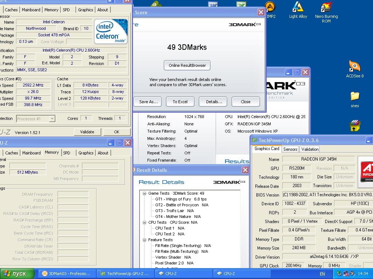This screenshot has height=279, width=373.
Task: Click the Instructions field MMX, SSE, SSE2
Action: (71, 70)
